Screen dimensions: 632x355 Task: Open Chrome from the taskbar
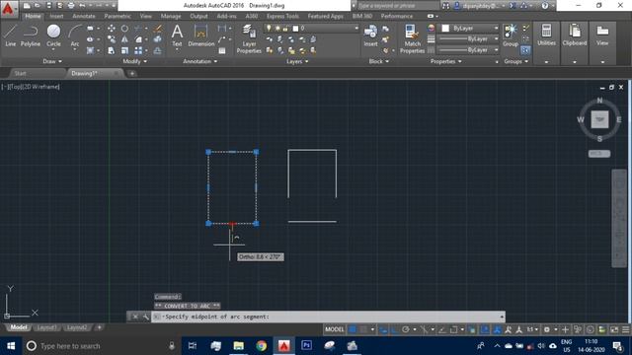tap(261, 346)
